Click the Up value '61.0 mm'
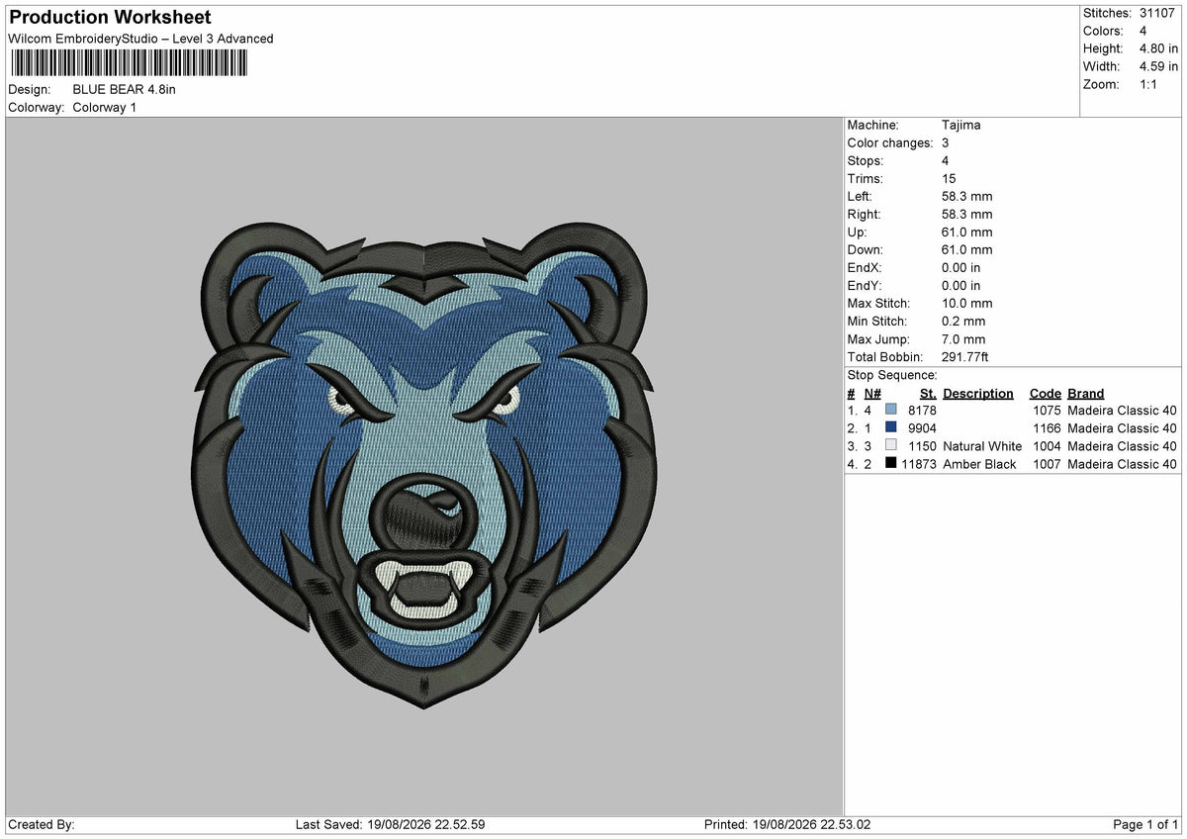The image size is (1187, 839). pos(967,232)
